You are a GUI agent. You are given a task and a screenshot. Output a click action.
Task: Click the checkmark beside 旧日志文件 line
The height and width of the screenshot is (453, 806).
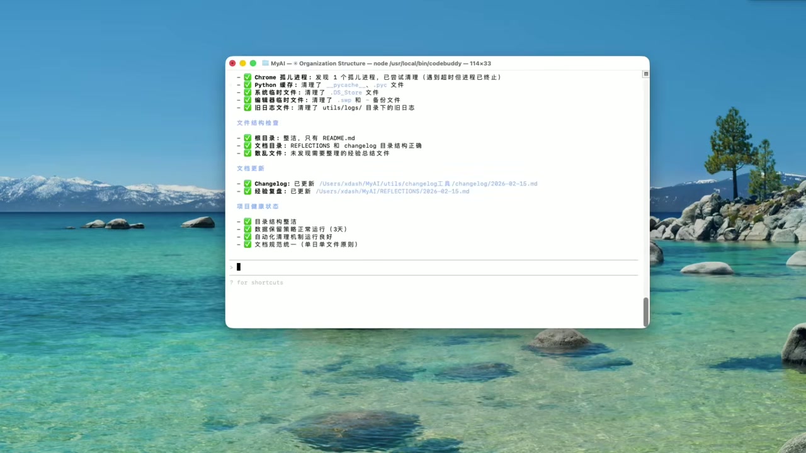(x=247, y=108)
